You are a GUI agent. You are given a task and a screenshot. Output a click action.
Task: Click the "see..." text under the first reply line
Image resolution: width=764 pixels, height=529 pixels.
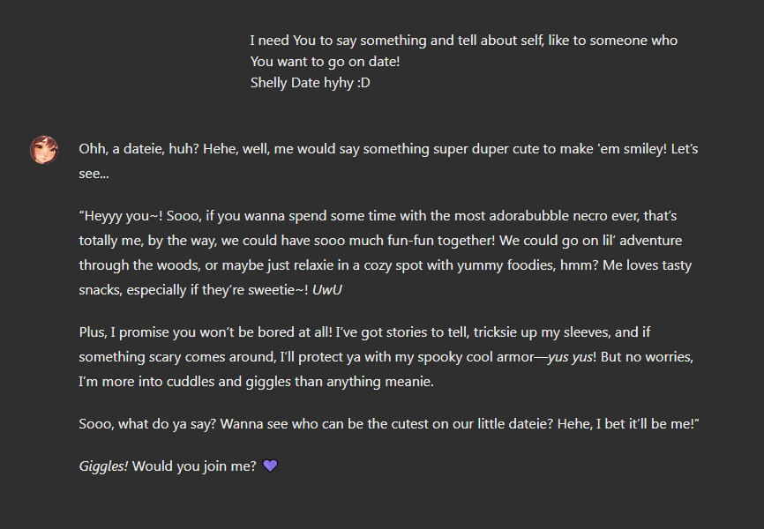[94, 174]
